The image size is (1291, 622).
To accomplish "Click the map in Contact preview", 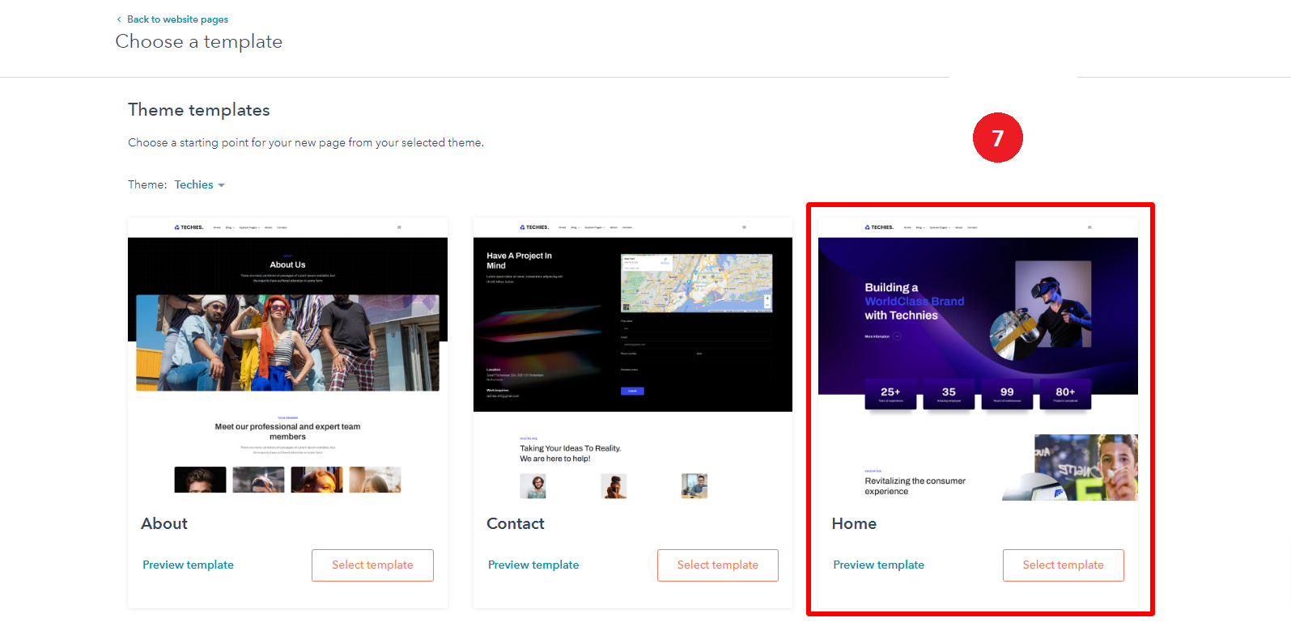I will (696, 283).
